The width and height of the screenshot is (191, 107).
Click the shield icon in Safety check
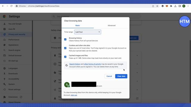coord(55,38)
